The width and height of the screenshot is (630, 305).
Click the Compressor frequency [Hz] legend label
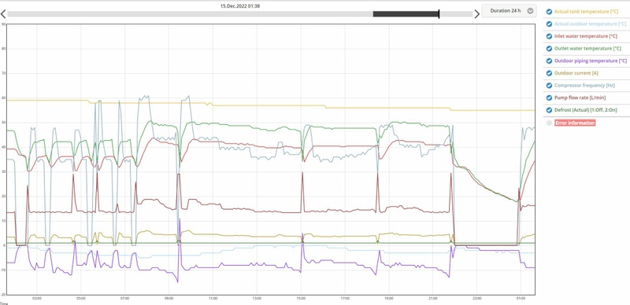pos(584,86)
